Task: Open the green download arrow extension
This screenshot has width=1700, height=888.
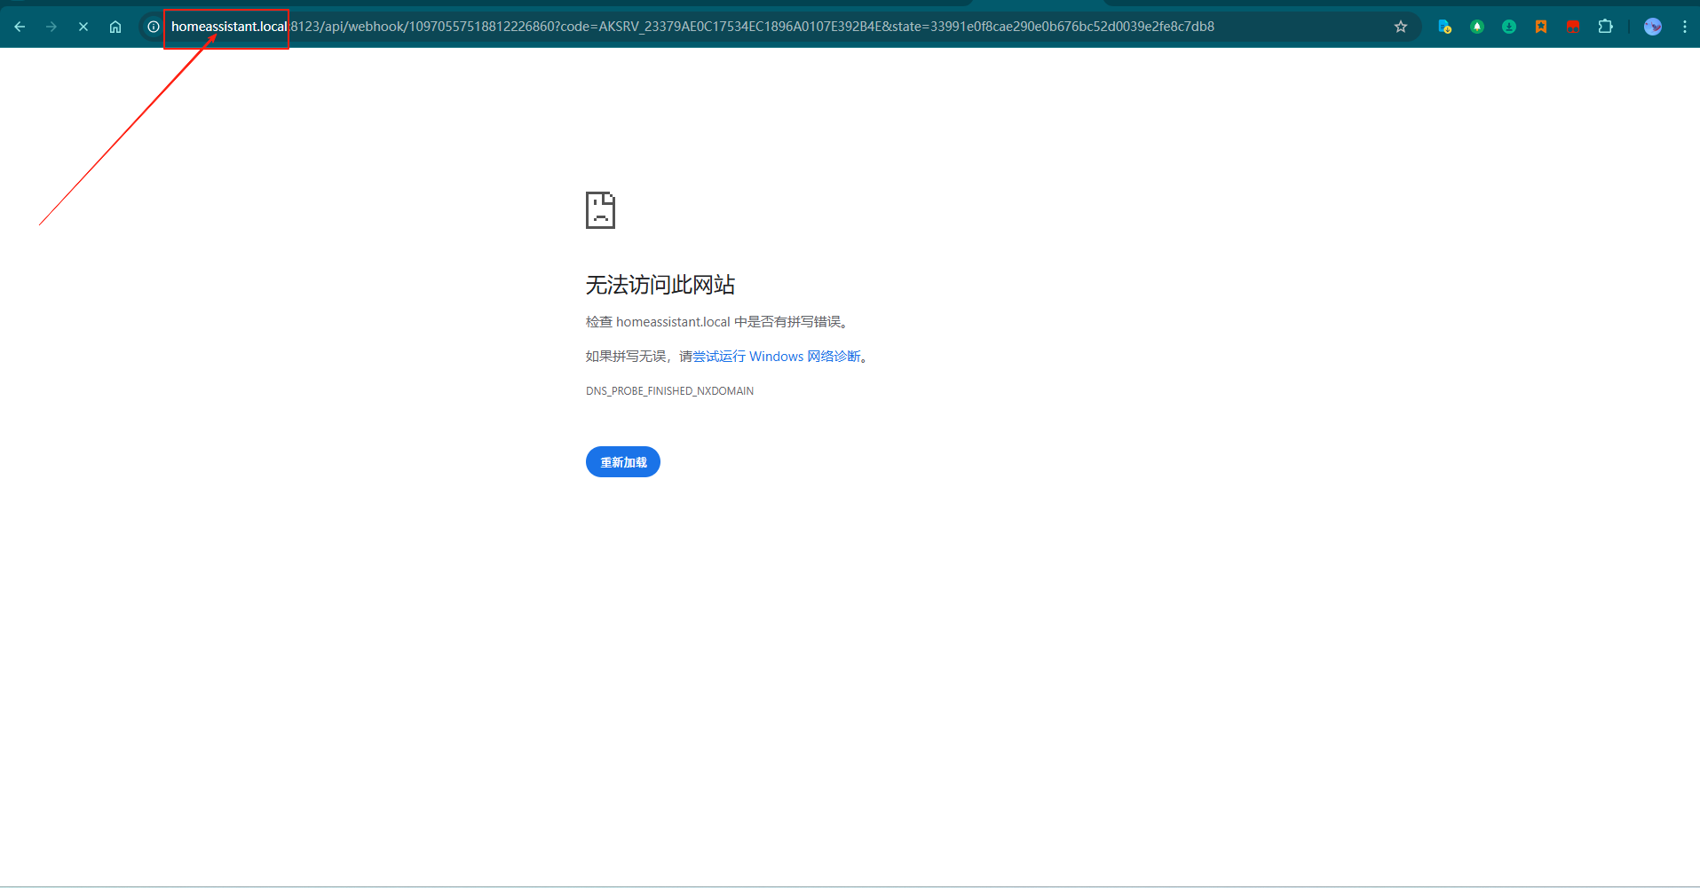Action: (1509, 27)
